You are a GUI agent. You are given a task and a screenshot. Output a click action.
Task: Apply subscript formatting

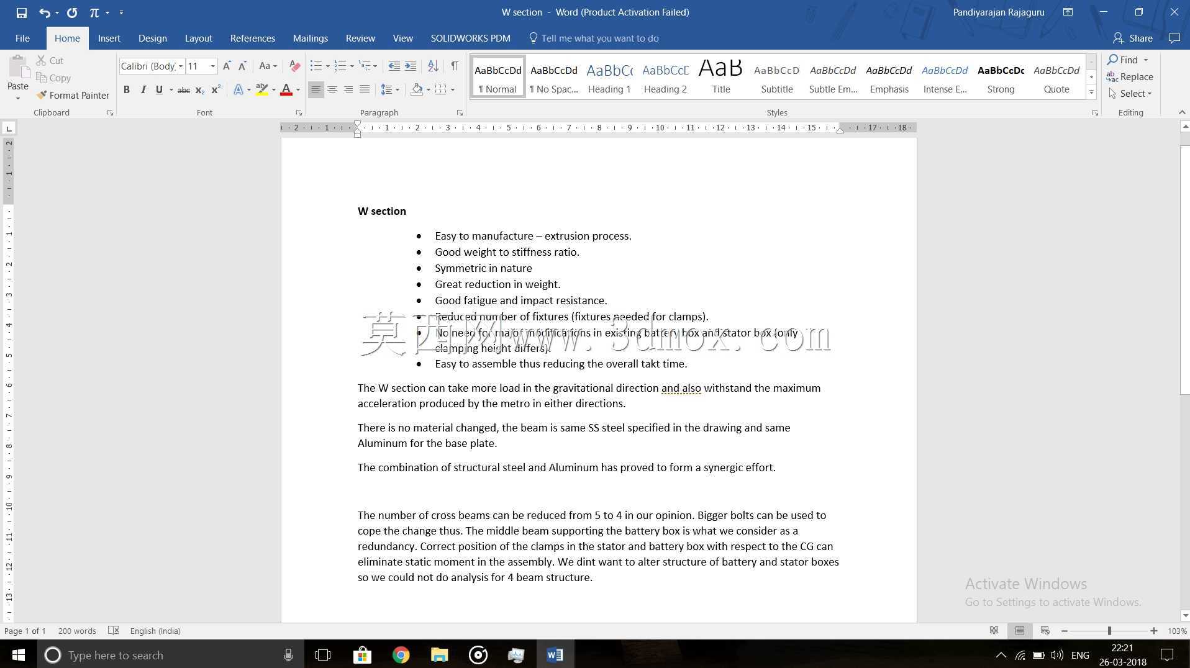coord(200,90)
